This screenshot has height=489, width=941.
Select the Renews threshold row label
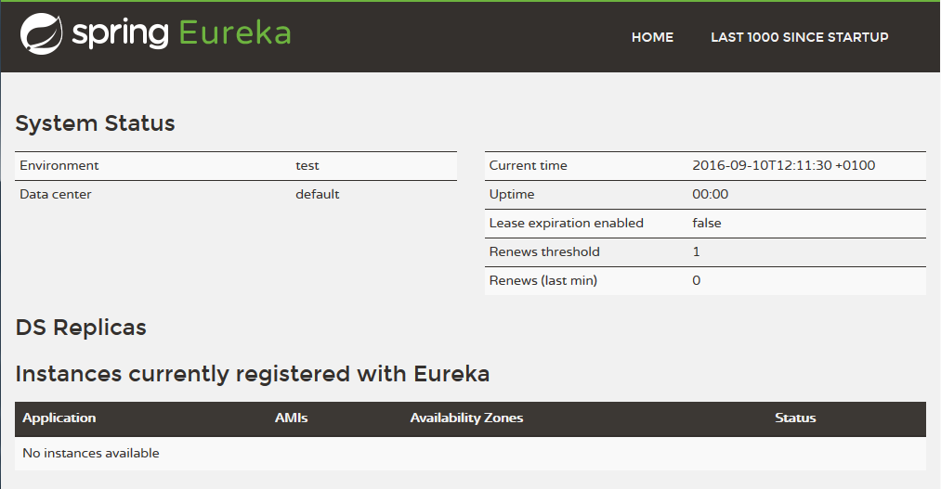(x=544, y=251)
